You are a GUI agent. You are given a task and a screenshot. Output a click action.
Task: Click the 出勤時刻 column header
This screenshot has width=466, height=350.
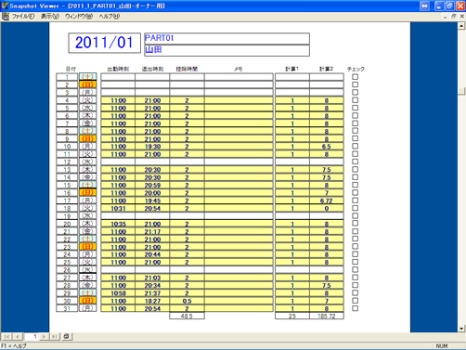tap(118, 69)
